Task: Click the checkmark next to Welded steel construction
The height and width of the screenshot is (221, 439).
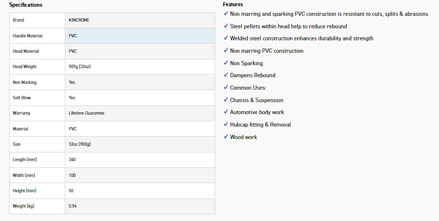Action: [226, 38]
